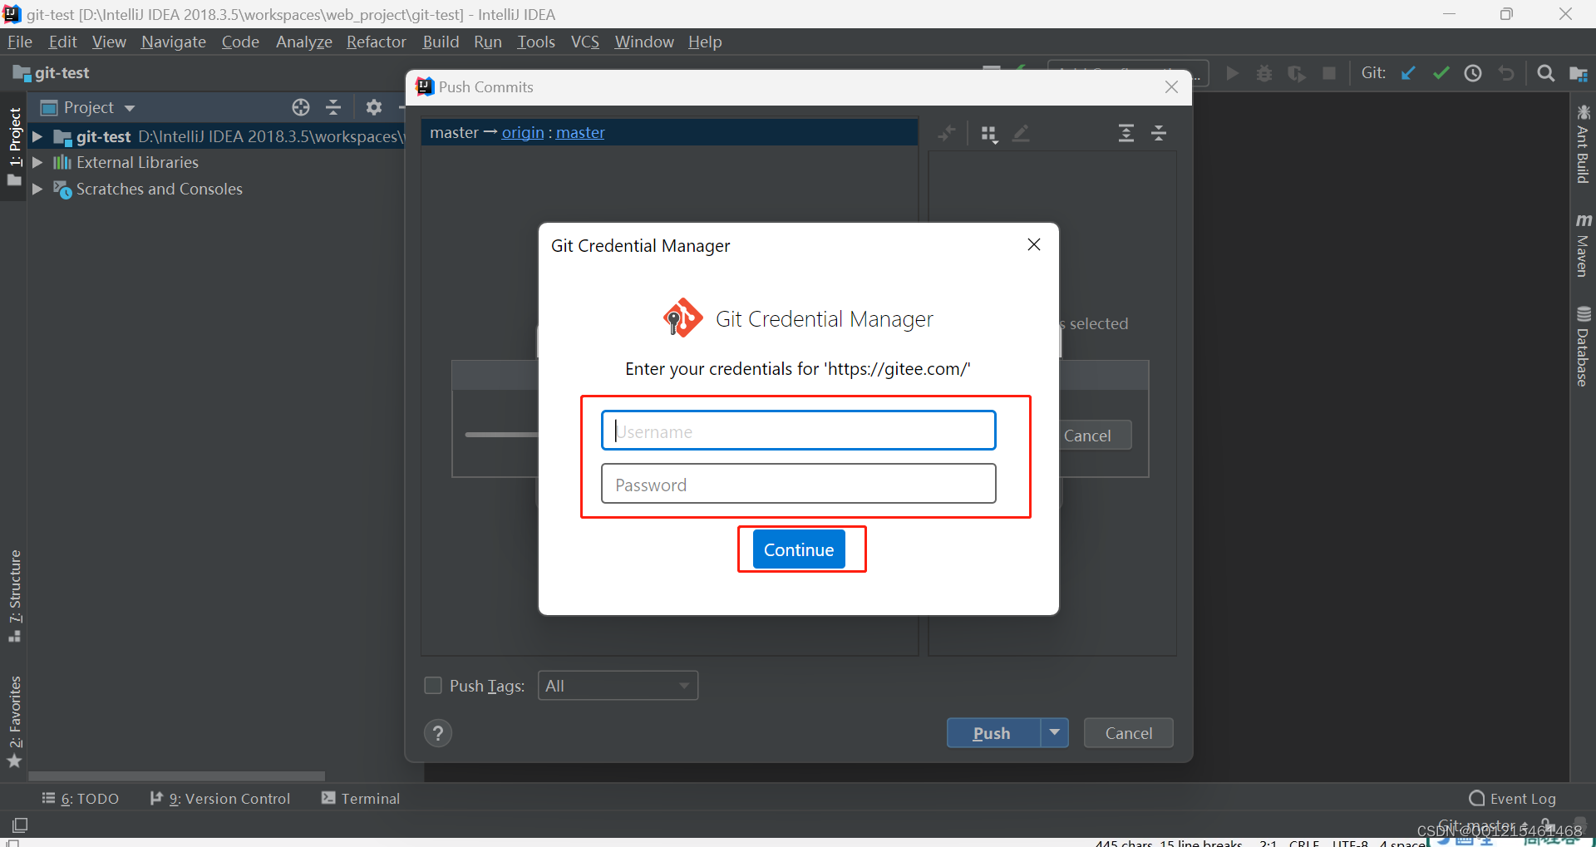Expand Scratches and Consoles node
This screenshot has height=847, width=1596.
[x=37, y=190]
